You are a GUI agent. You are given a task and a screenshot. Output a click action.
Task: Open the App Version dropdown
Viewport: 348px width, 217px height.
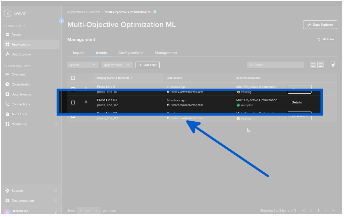click(117, 65)
